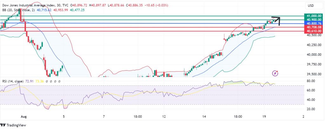Click the 40,250.00 price axis label
The height and width of the screenshot is (129, 325).
pos(315,45)
